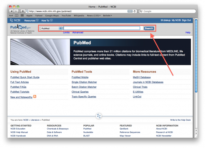Expand the How To dropdown menu
The height and width of the screenshot is (148, 205).
[47, 21]
